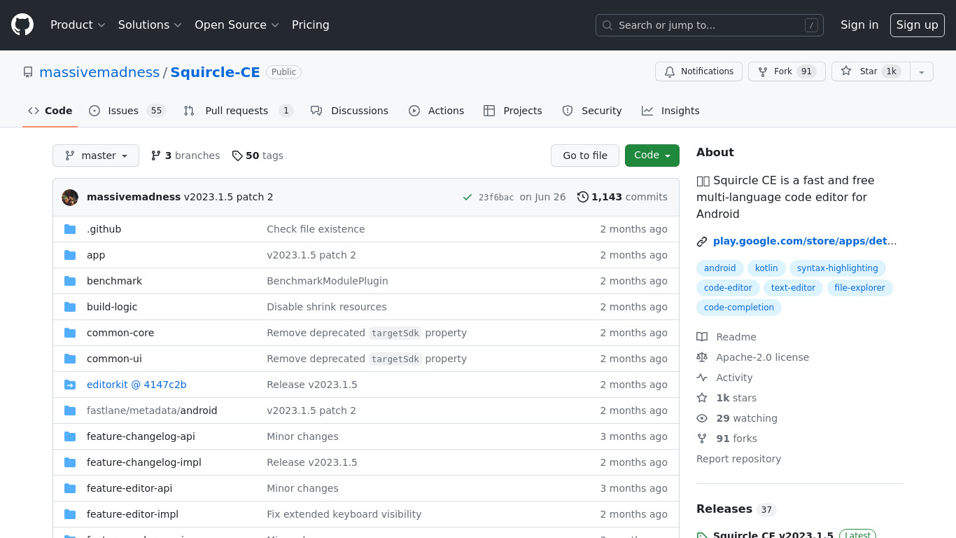Click the folder icon for app
The width and height of the screenshot is (956, 538).
(70, 255)
